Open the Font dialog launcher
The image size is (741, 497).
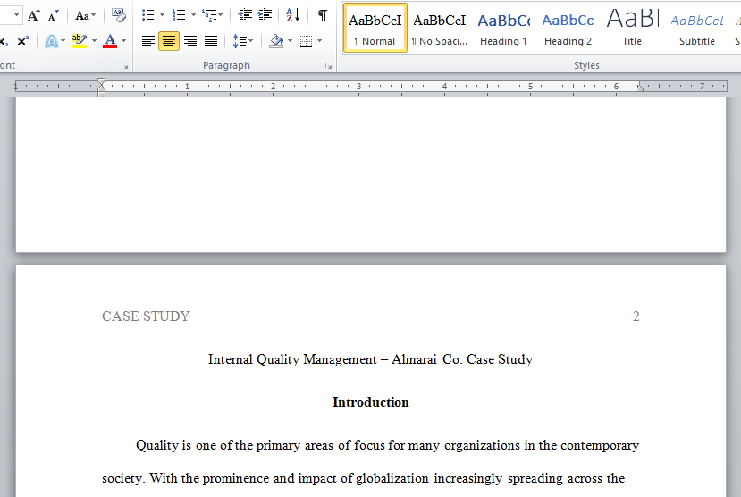pos(125,66)
